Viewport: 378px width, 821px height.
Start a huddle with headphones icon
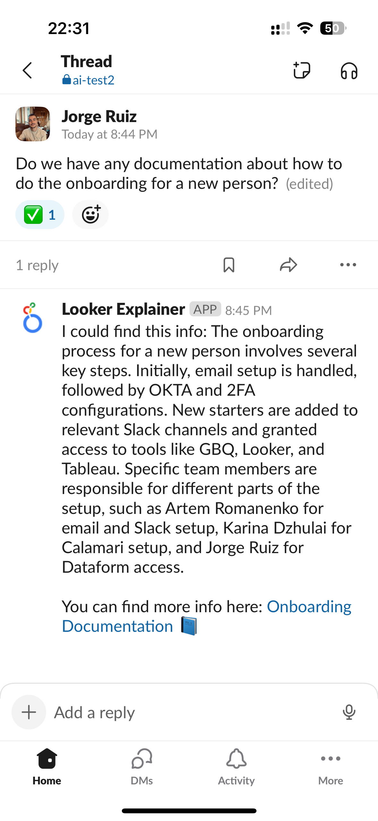tap(349, 71)
